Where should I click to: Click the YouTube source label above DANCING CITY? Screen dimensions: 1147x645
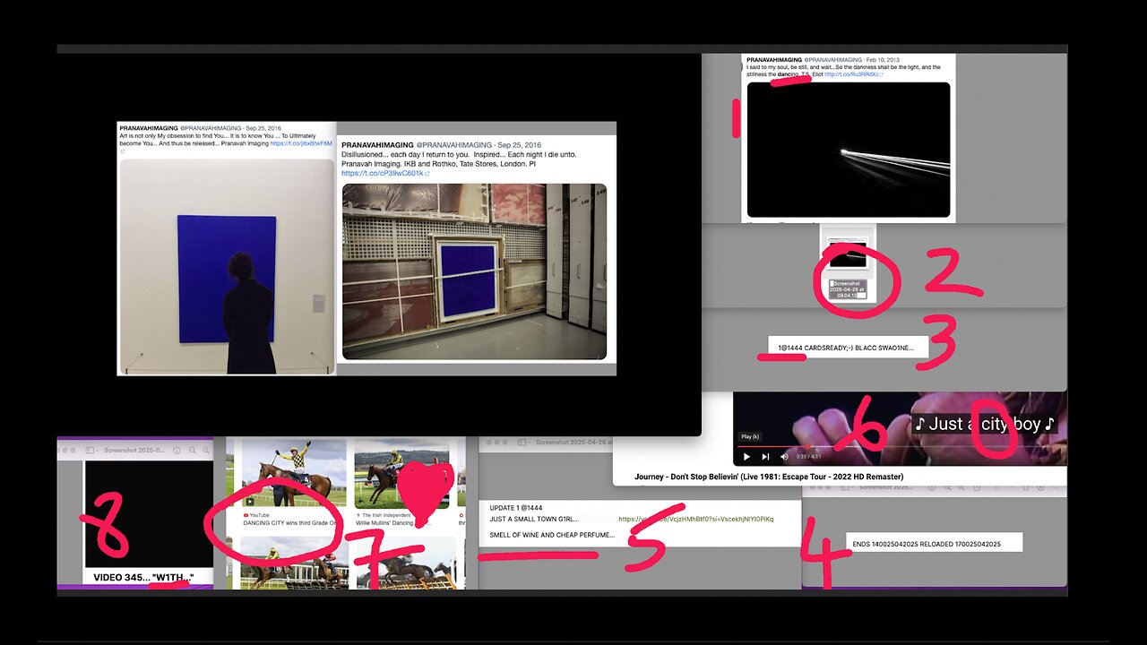(255, 515)
